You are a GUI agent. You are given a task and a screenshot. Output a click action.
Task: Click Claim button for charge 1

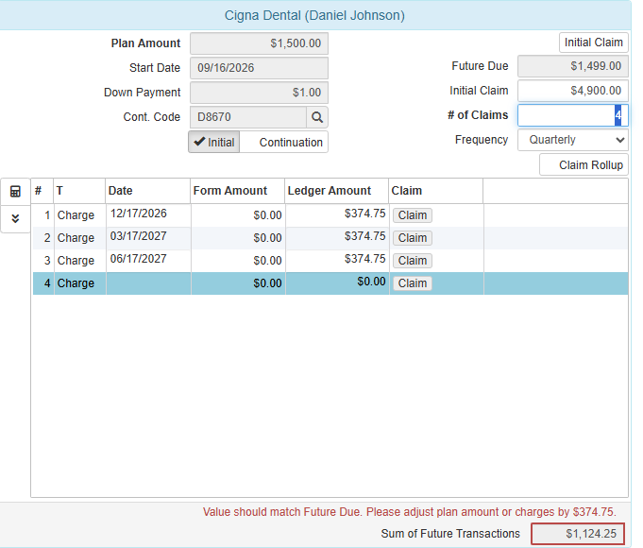(x=412, y=215)
